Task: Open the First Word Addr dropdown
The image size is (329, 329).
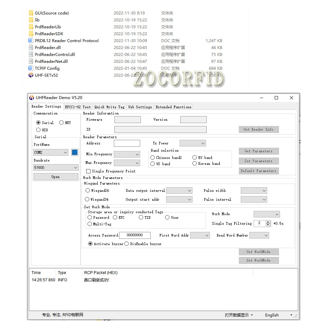Action: pyautogui.click(x=200, y=236)
